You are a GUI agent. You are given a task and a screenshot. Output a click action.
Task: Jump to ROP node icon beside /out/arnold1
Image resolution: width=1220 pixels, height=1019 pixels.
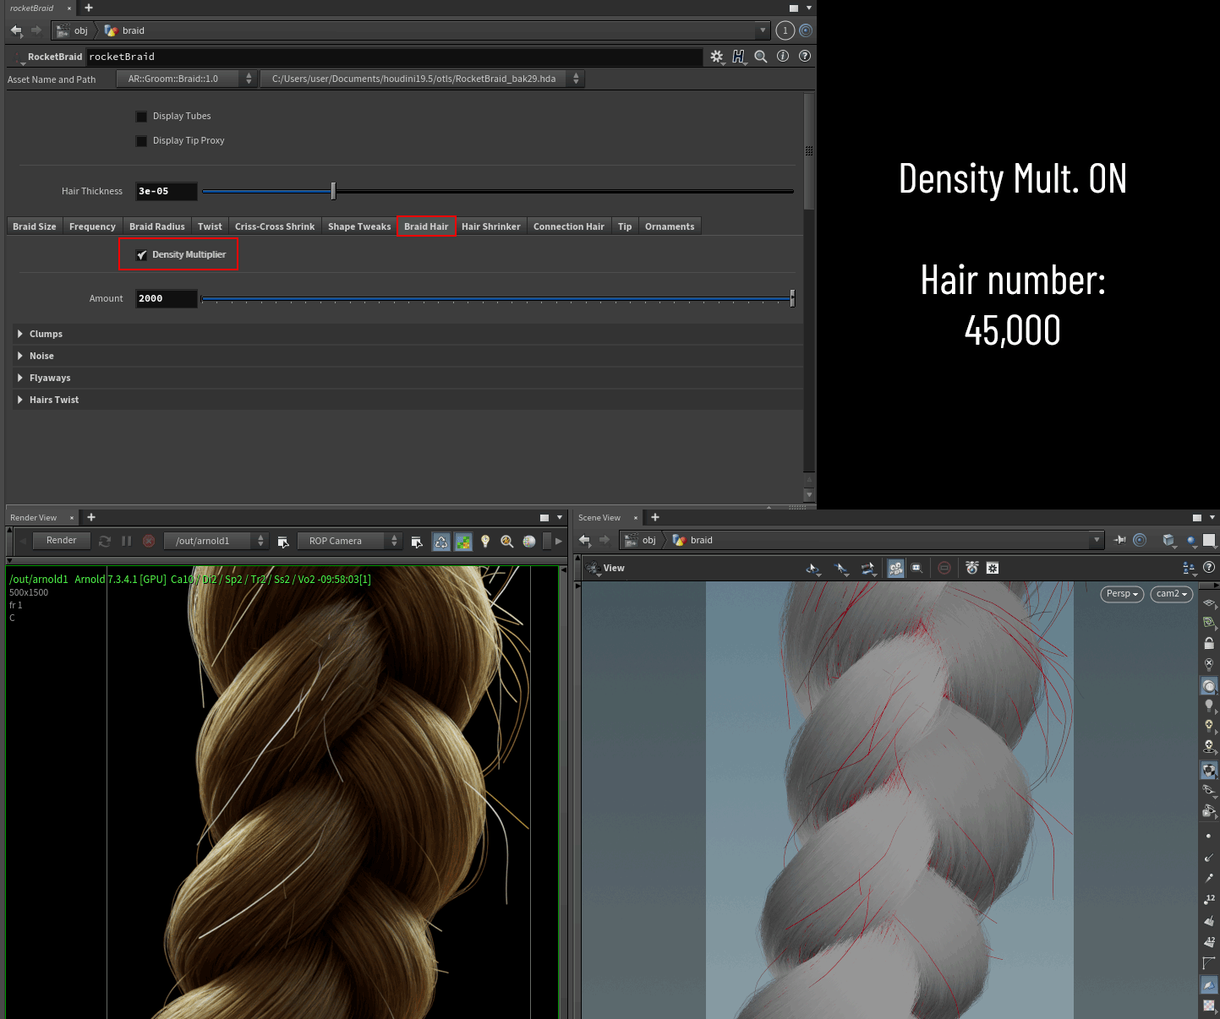[283, 542]
